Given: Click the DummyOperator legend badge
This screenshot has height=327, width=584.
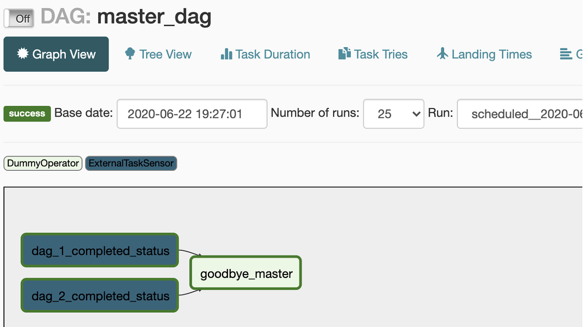Looking at the screenshot, I should pyautogui.click(x=42, y=163).
